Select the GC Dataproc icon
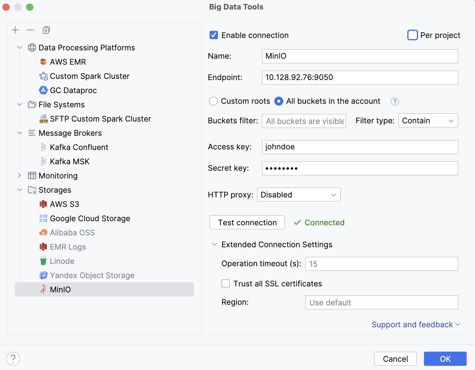Image resolution: width=475 pixels, height=370 pixels. click(43, 90)
